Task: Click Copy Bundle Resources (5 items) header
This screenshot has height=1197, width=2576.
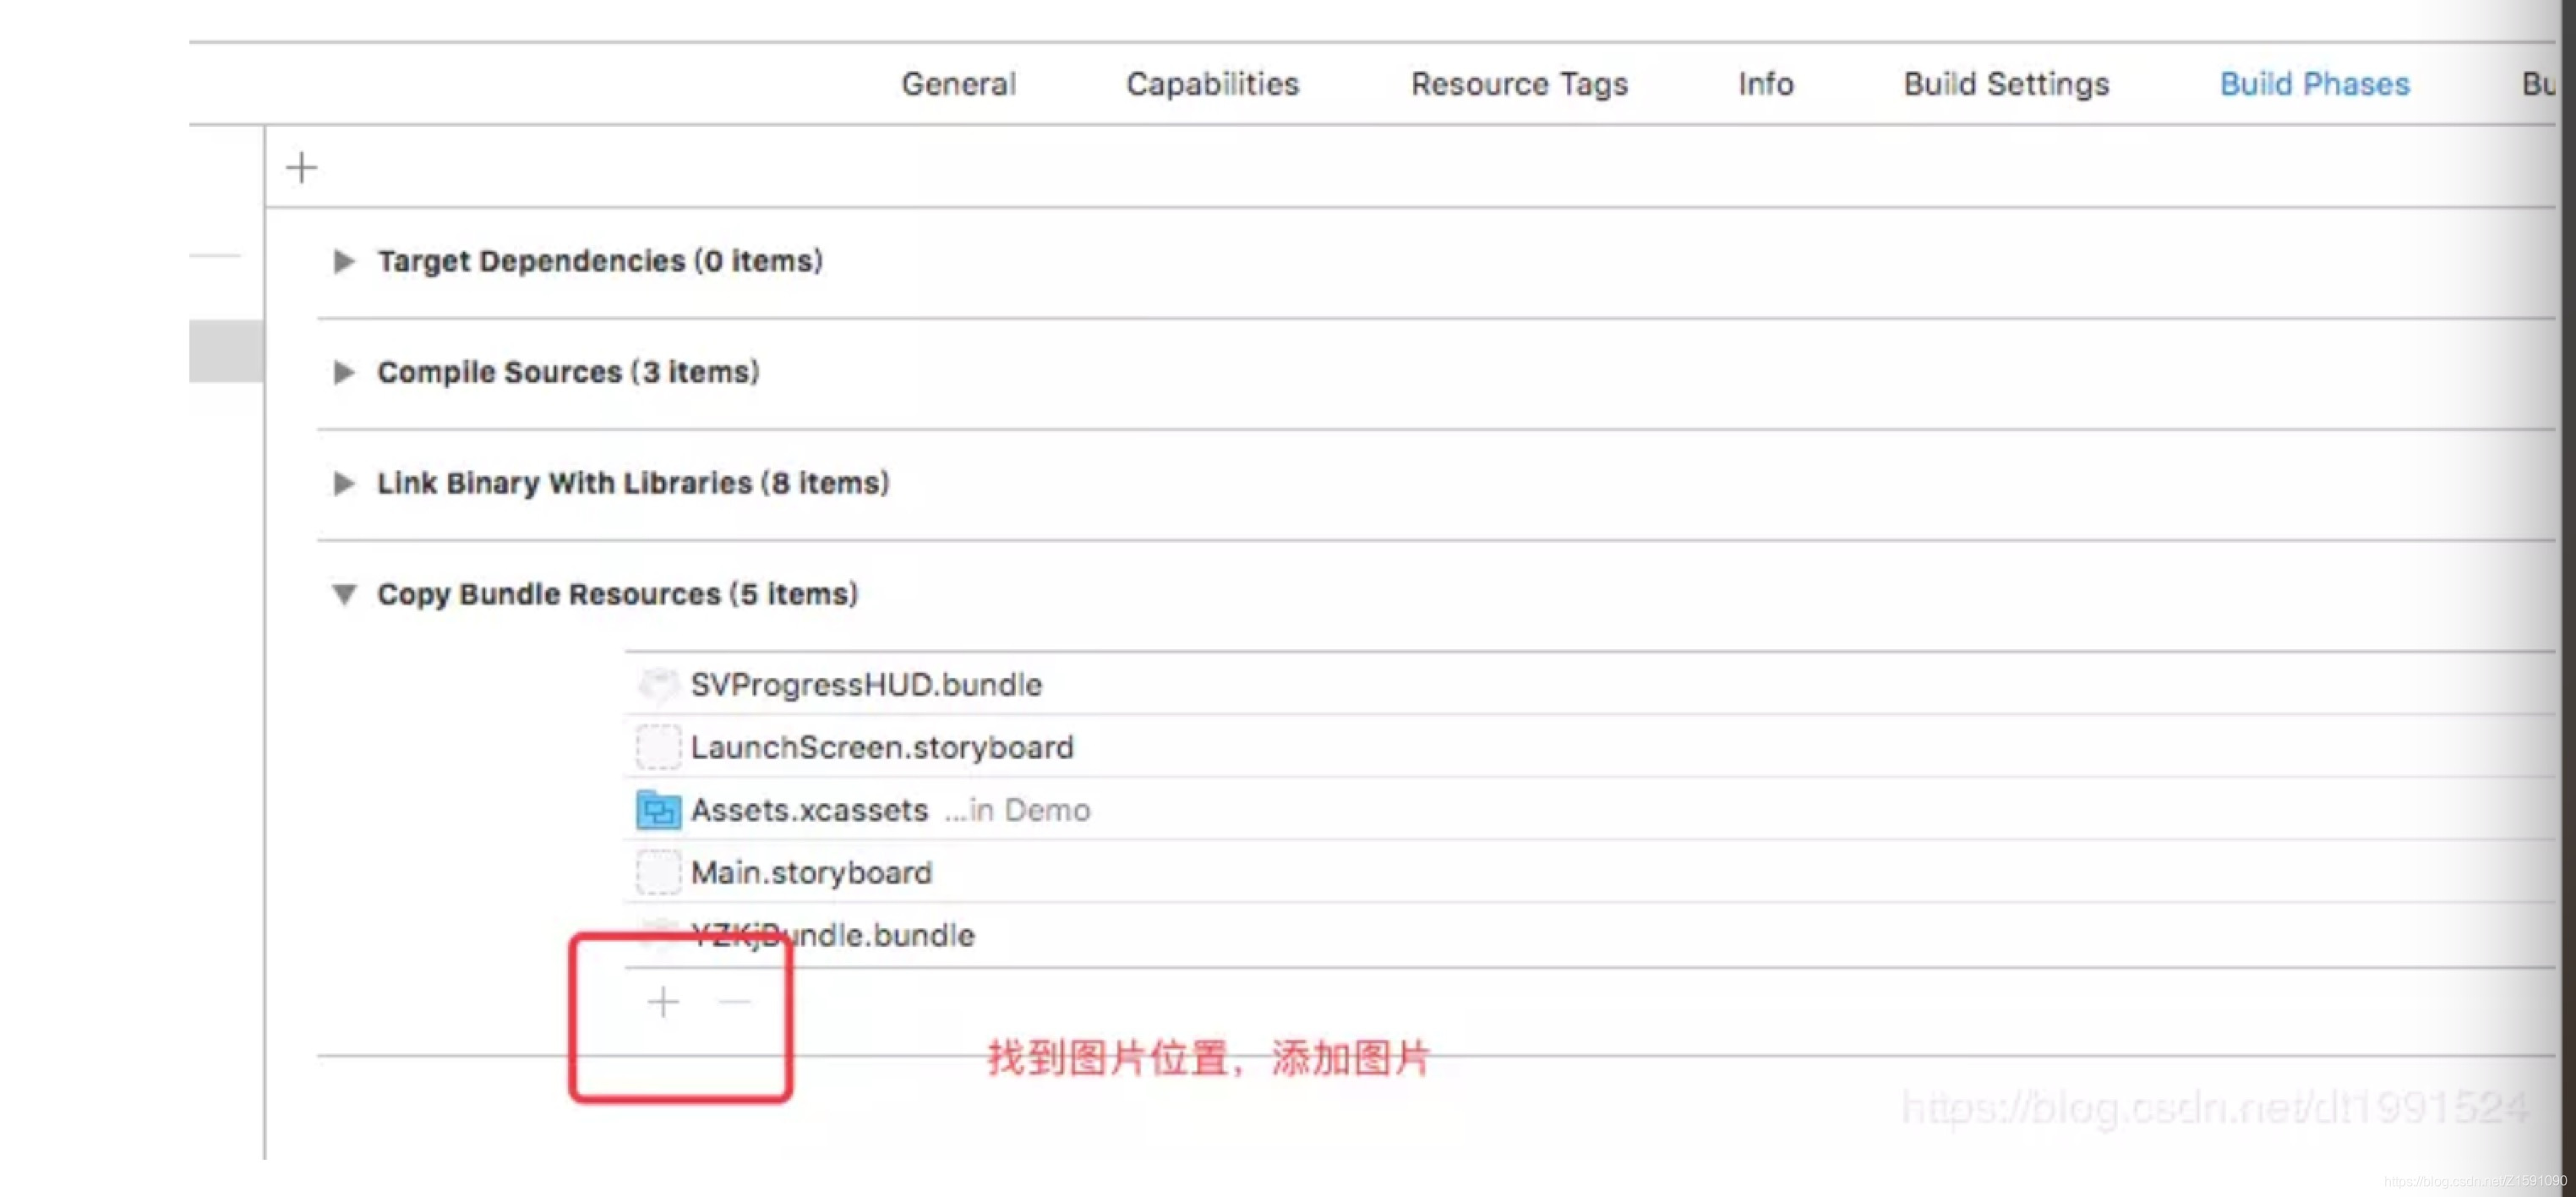Action: (x=617, y=594)
